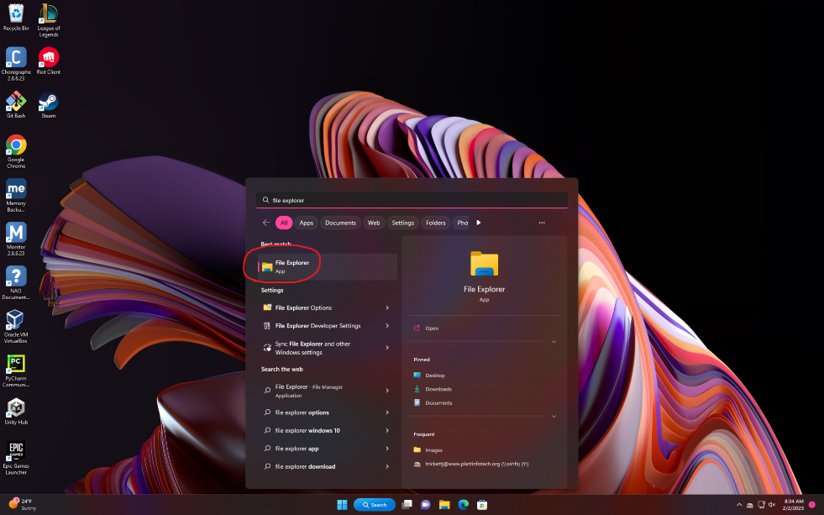Click the muted volume tray icon

(772, 505)
